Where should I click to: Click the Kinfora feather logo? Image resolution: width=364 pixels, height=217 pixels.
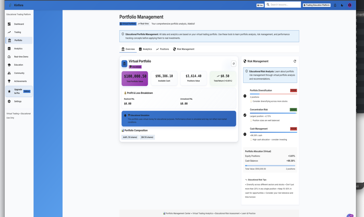click(10, 5)
